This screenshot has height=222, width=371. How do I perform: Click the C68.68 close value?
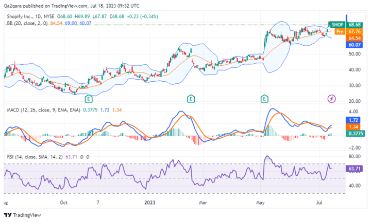[x=116, y=16]
